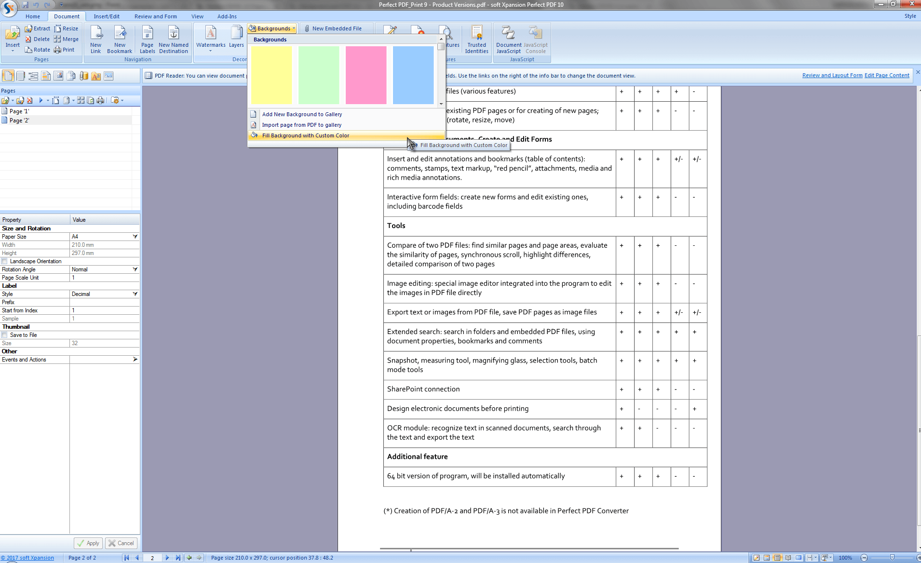Click the Insert pages icon
The width and height of the screenshot is (921, 563).
click(13, 34)
